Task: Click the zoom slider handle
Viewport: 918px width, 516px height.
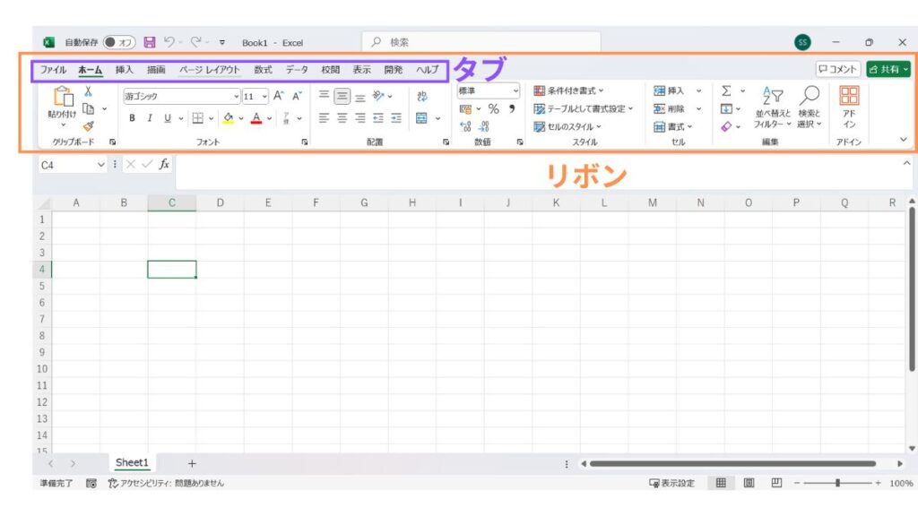Action: coord(838,483)
